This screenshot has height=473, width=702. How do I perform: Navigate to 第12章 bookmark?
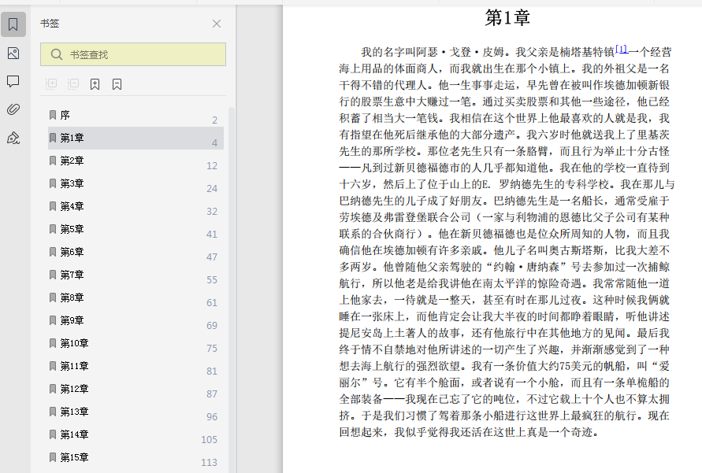click(136, 389)
